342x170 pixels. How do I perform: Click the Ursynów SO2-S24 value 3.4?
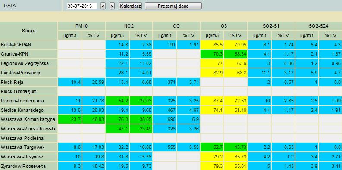[x=307, y=157]
